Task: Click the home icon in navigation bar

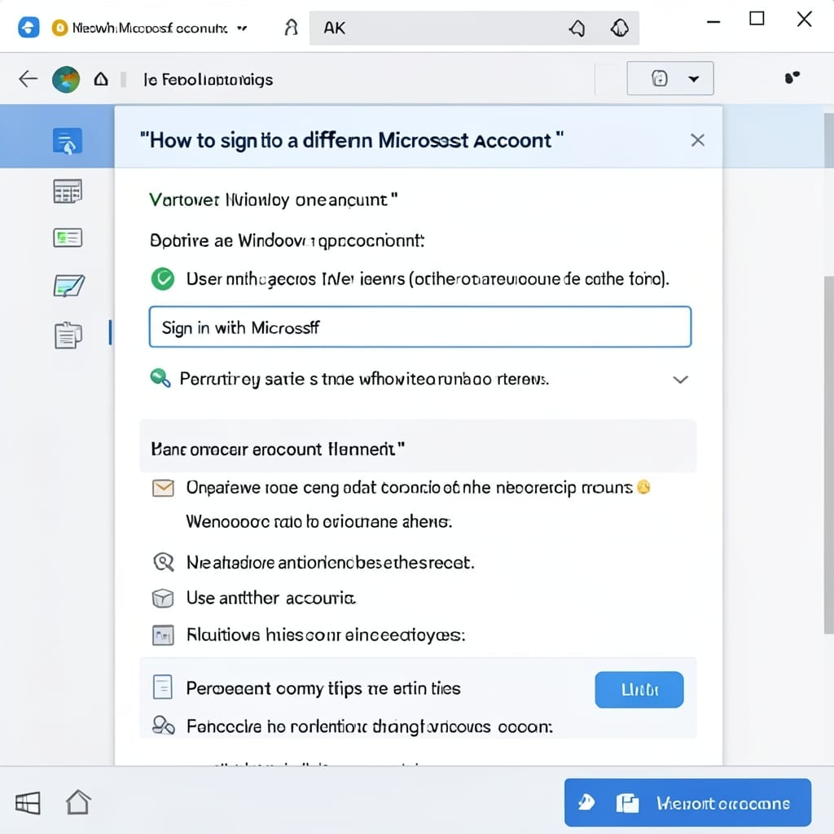Action: click(101, 80)
